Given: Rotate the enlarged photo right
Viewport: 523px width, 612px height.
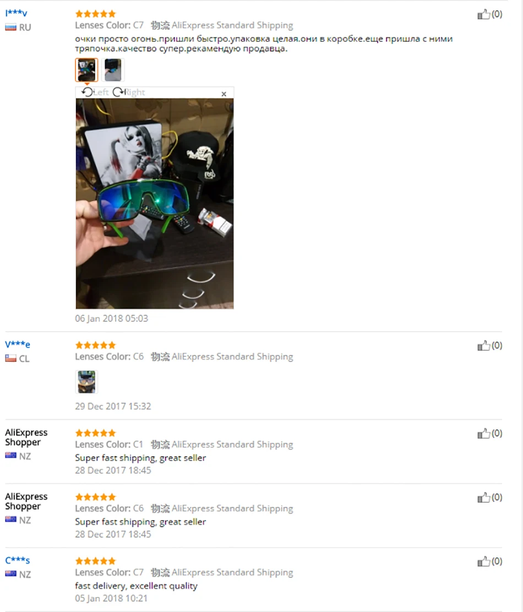Looking at the screenshot, I should [x=129, y=92].
